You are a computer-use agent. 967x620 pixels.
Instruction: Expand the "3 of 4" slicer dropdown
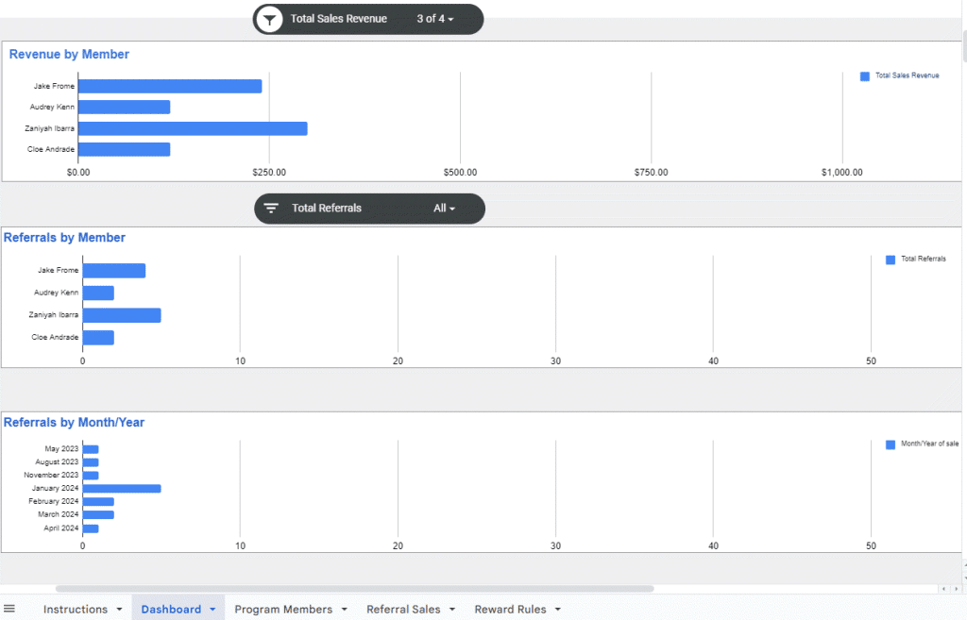pyautogui.click(x=439, y=18)
